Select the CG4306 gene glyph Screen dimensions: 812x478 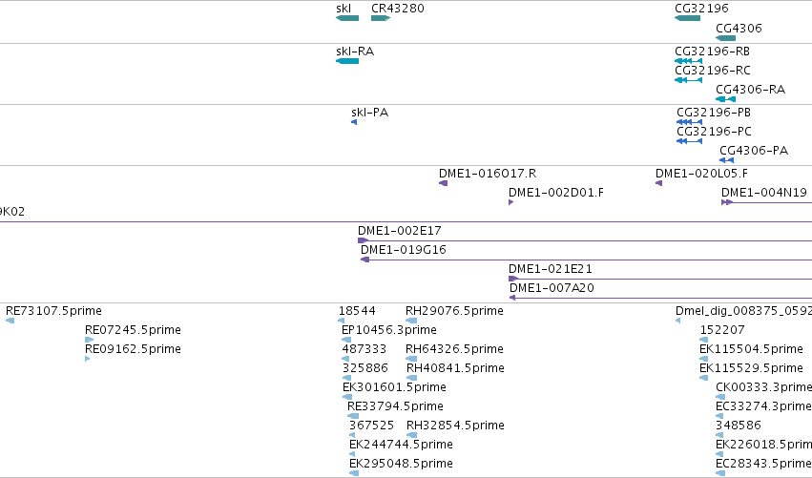(725, 38)
